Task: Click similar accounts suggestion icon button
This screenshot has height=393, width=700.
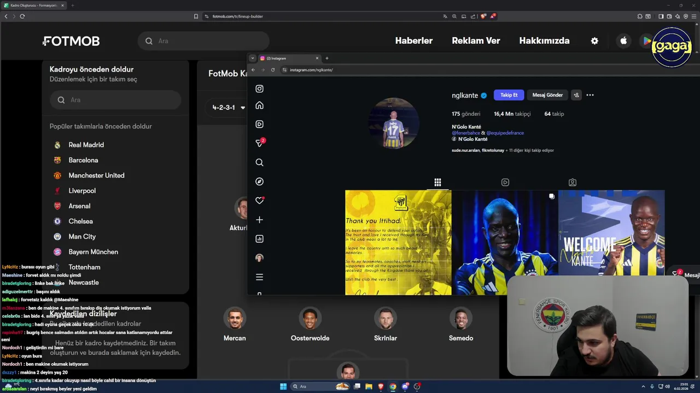Action: (x=576, y=95)
